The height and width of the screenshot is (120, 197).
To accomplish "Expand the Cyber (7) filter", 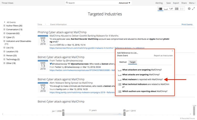I will (4, 37).
